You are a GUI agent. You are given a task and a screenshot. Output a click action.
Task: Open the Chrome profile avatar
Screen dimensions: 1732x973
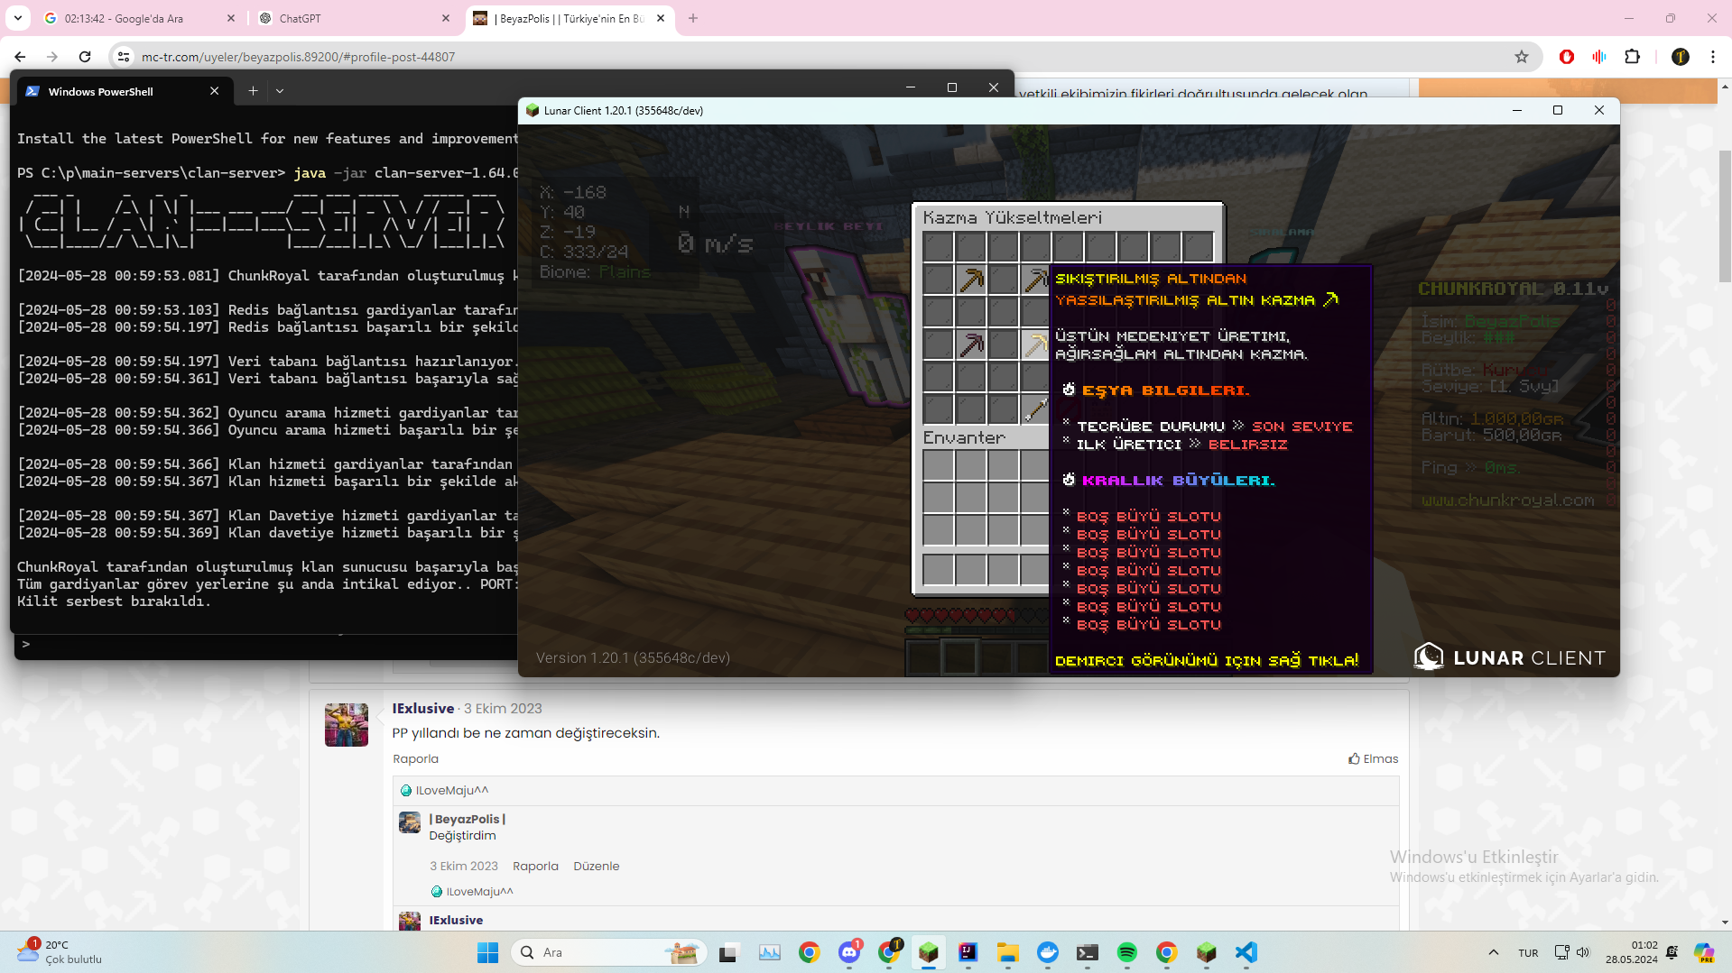click(x=1681, y=57)
